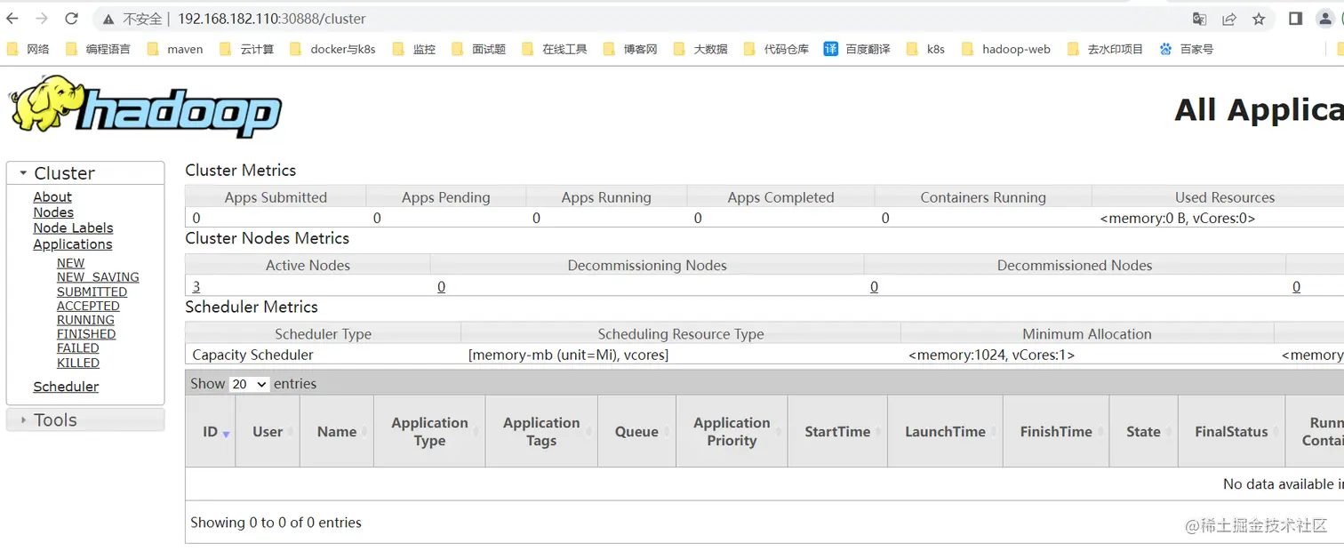Filter applications by SUBMITTED state

[92, 291]
